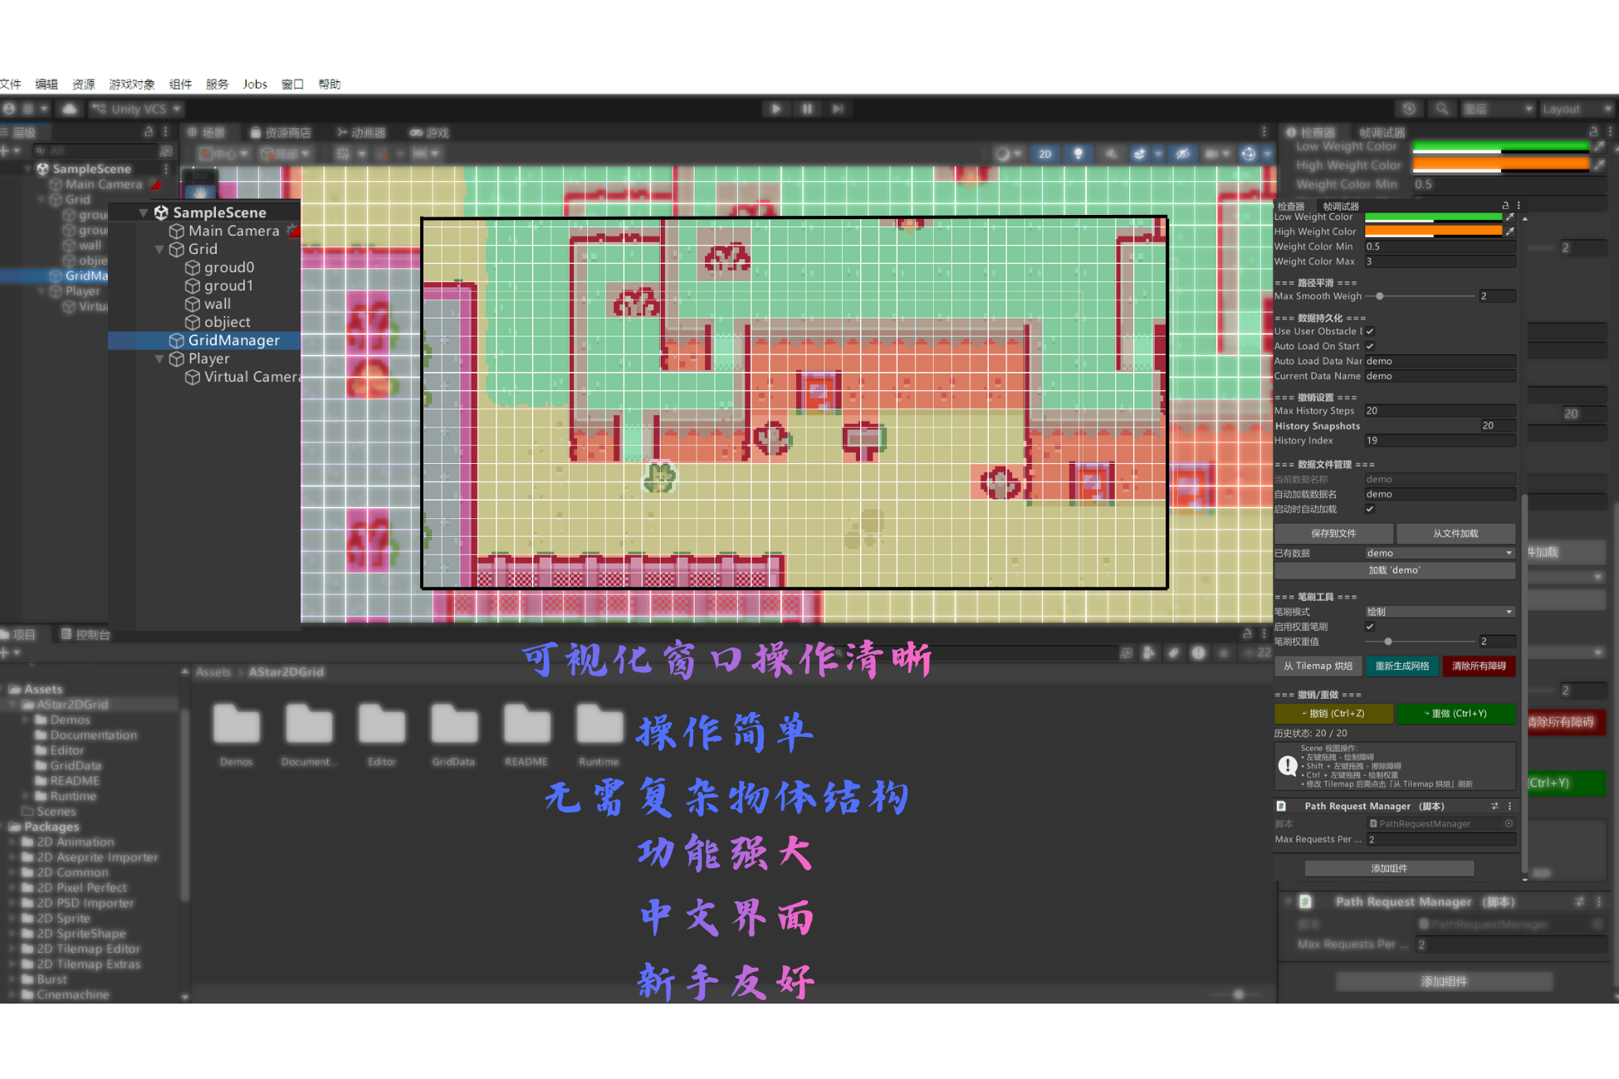This screenshot has height=1079, width=1619.
Task: Toggle hidden objects eye-slash icon
Action: [1183, 154]
